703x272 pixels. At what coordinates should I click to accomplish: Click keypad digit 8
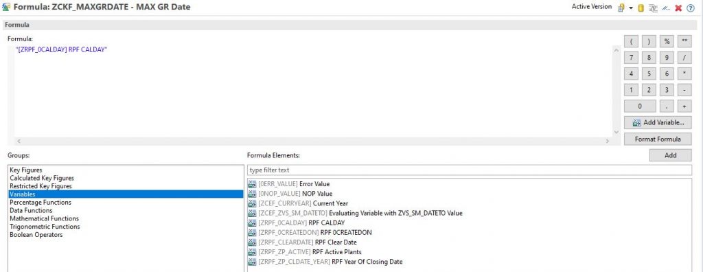649,58
